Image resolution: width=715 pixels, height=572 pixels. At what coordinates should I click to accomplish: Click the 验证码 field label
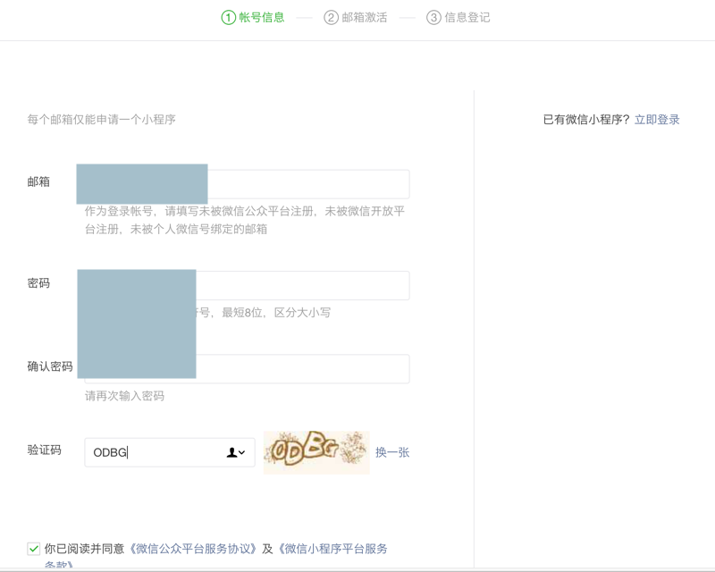pyautogui.click(x=45, y=450)
